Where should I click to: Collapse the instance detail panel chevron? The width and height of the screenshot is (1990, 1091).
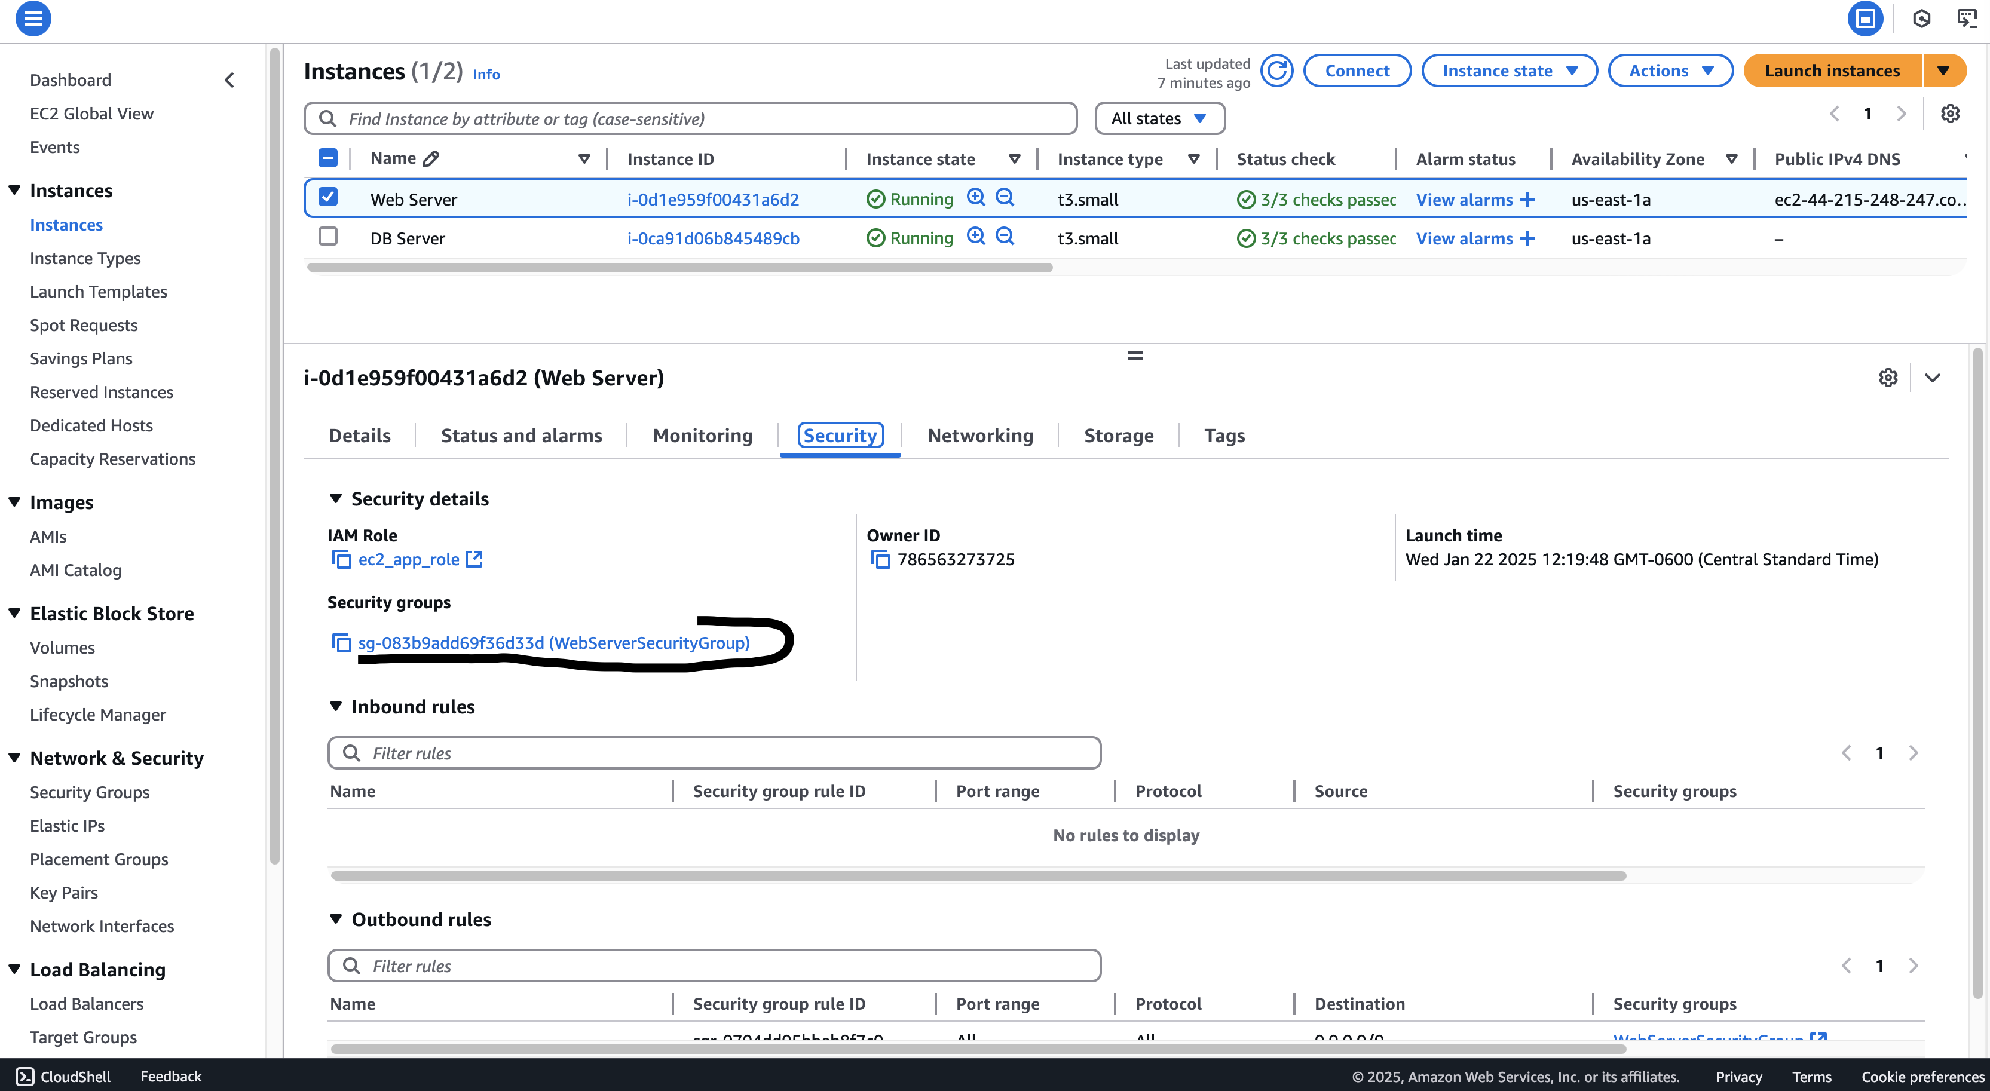coord(1933,378)
